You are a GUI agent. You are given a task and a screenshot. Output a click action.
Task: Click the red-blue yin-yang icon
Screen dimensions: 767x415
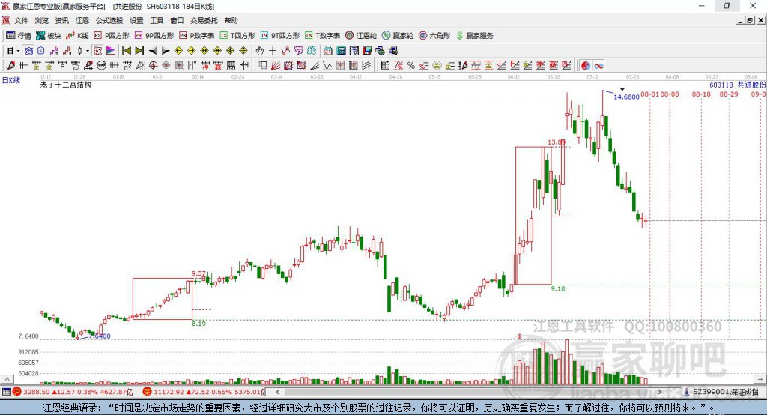586,66
